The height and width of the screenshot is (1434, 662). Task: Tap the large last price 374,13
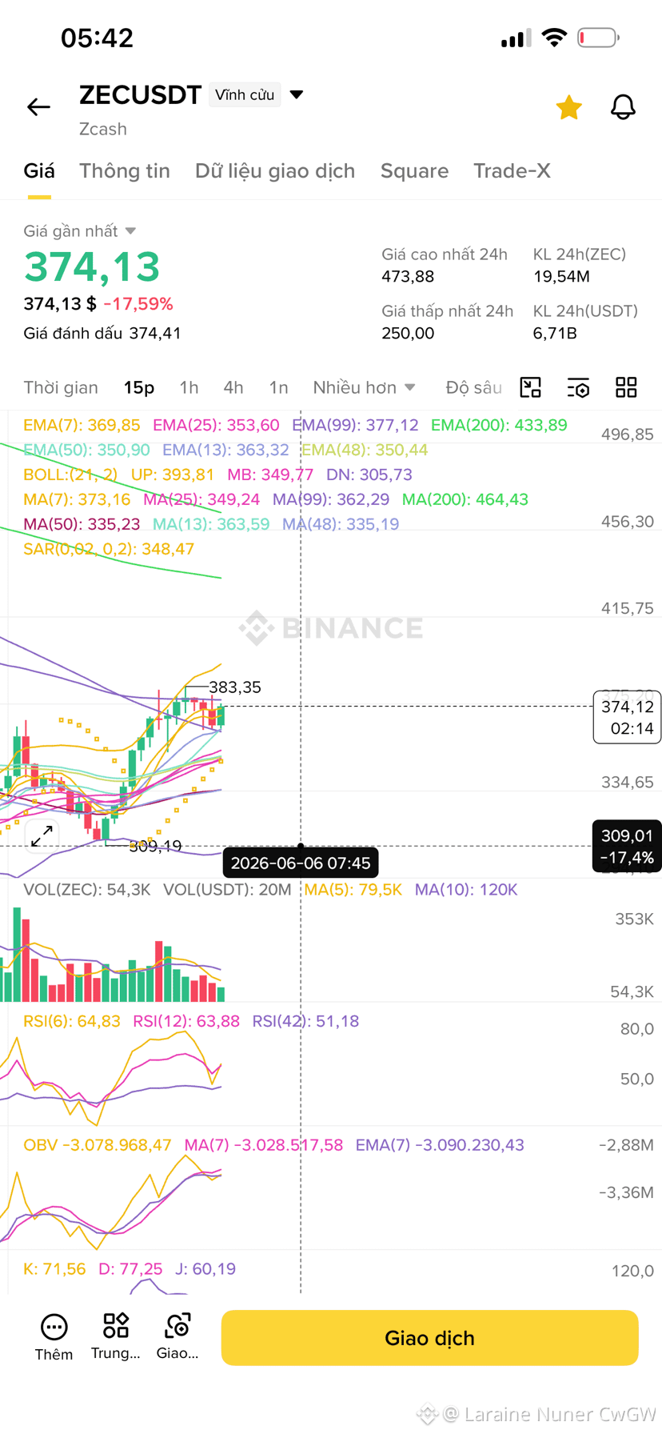click(92, 266)
